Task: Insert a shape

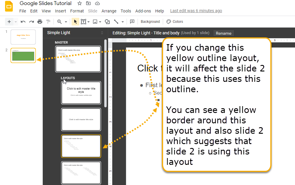Action: (x=107, y=22)
